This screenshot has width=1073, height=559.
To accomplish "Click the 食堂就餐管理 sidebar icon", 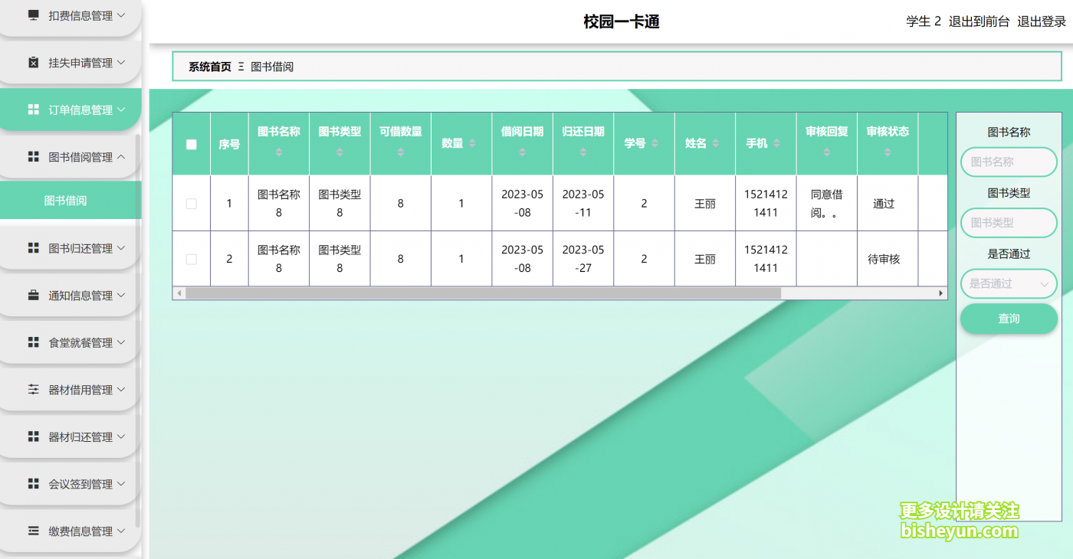I will (32, 342).
